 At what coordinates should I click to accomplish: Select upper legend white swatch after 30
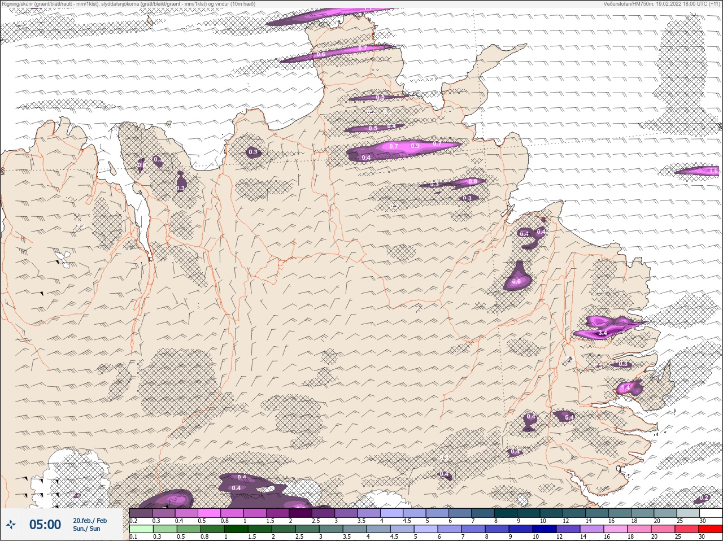point(711,513)
